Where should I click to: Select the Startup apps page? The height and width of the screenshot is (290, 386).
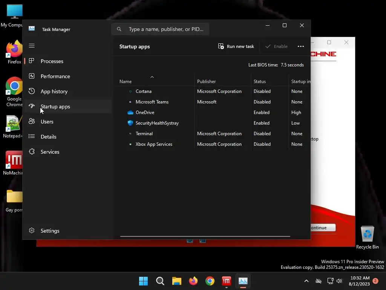(x=68, y=106)
